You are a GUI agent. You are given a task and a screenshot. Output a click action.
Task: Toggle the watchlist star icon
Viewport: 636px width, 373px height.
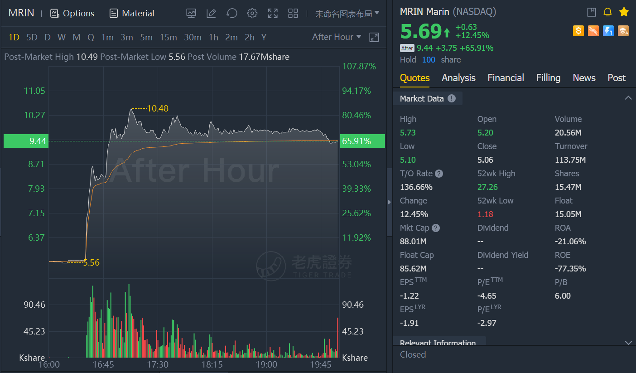pyautogui.click(x=624, y=12)
